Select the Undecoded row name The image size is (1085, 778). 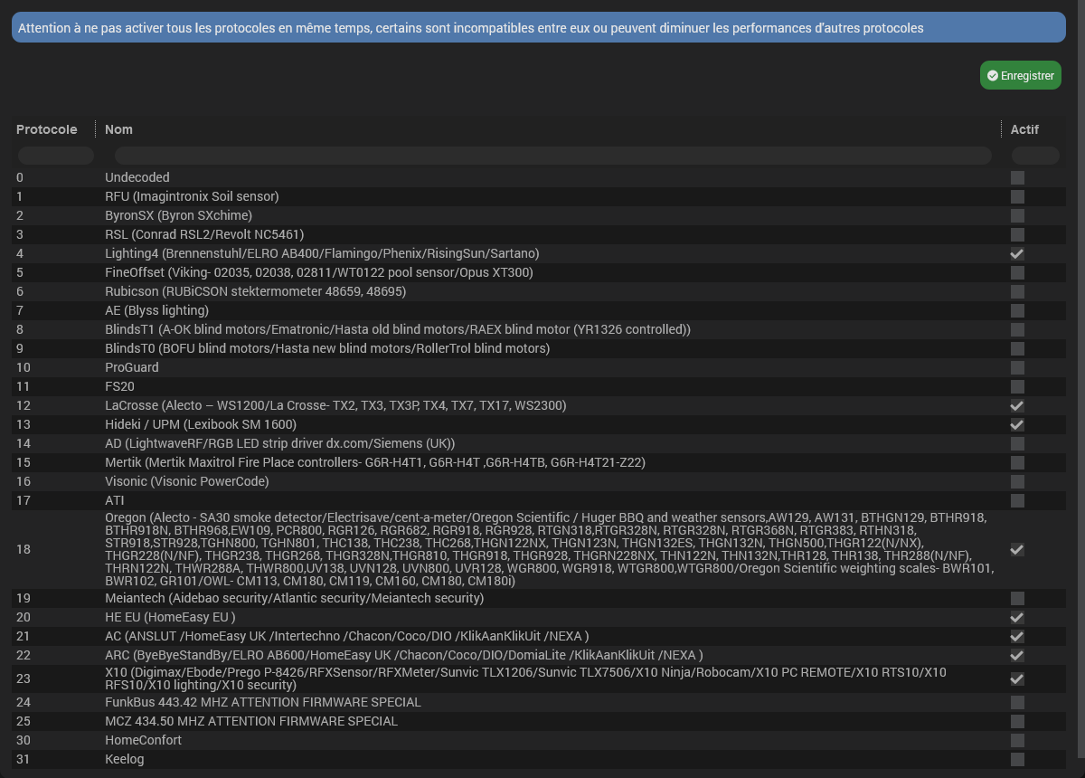point(137,177)
